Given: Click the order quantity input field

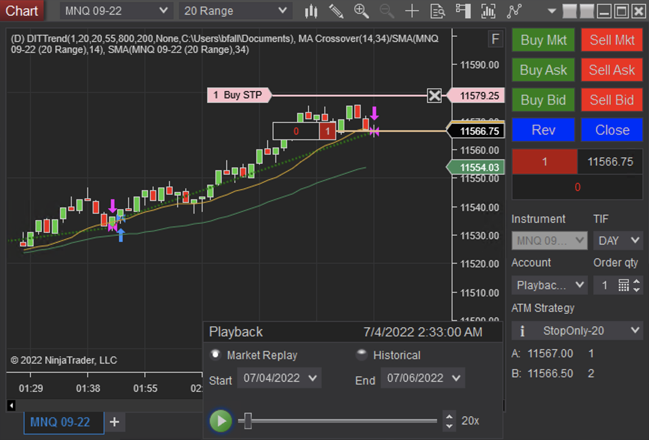Looking at the screenshot, I should pos(605,285).
